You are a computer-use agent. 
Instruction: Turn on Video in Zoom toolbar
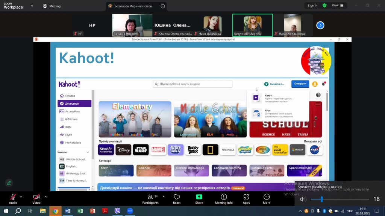36,199
